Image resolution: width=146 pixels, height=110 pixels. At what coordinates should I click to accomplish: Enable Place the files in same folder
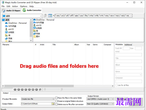[x=56, y=98]
